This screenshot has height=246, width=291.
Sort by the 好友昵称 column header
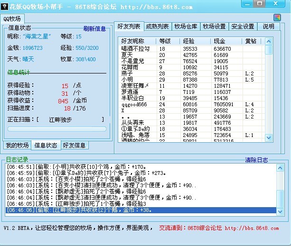click(137, 41)
